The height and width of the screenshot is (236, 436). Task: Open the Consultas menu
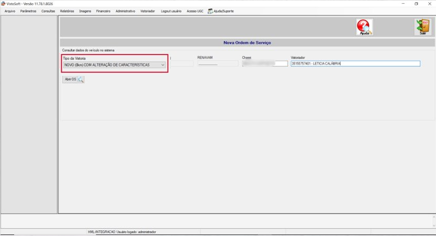tap(48, 11)
